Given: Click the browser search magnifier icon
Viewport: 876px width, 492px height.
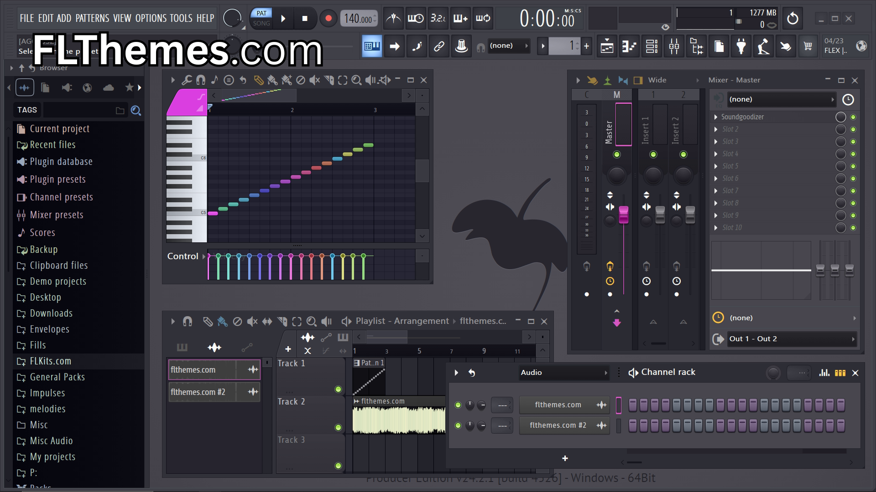Looking at the screenshot, I should [x=136, y=110].
